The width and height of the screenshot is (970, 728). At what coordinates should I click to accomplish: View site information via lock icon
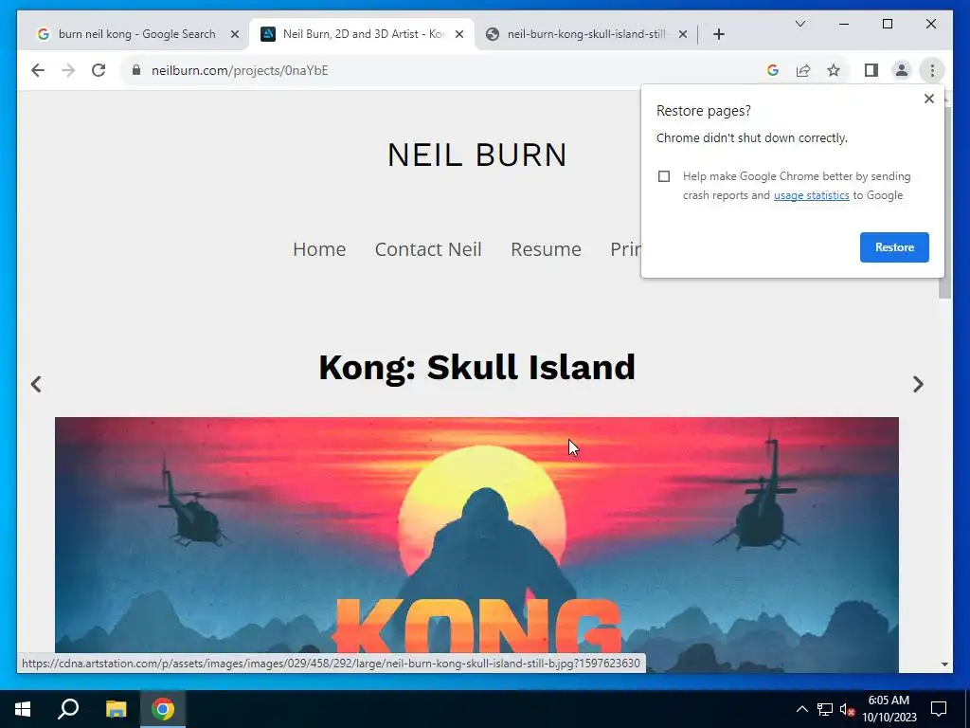pyautogui.click(x=136, y=70)
